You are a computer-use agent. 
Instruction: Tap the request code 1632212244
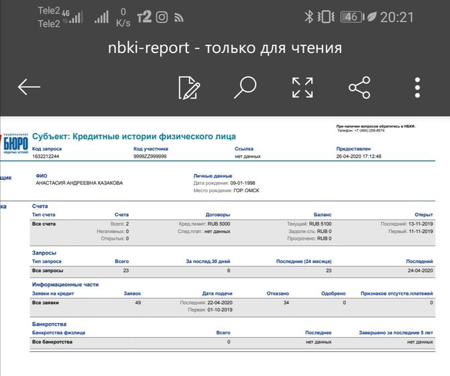46,156
